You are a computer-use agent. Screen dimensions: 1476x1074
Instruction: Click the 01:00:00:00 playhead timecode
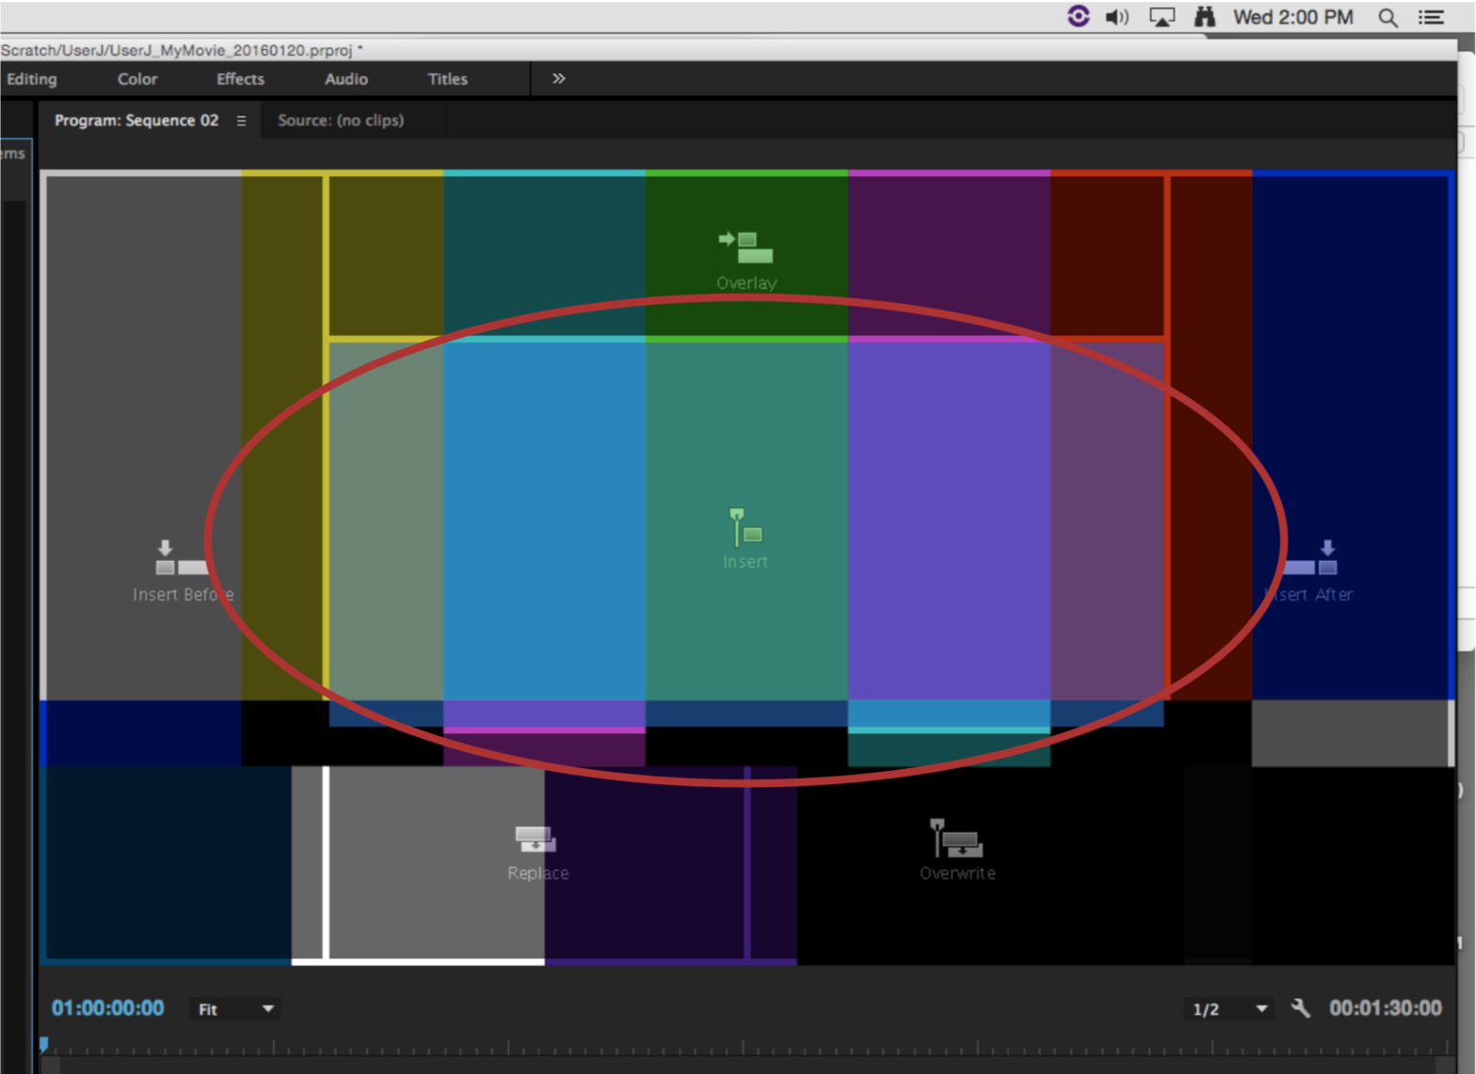108,1008
